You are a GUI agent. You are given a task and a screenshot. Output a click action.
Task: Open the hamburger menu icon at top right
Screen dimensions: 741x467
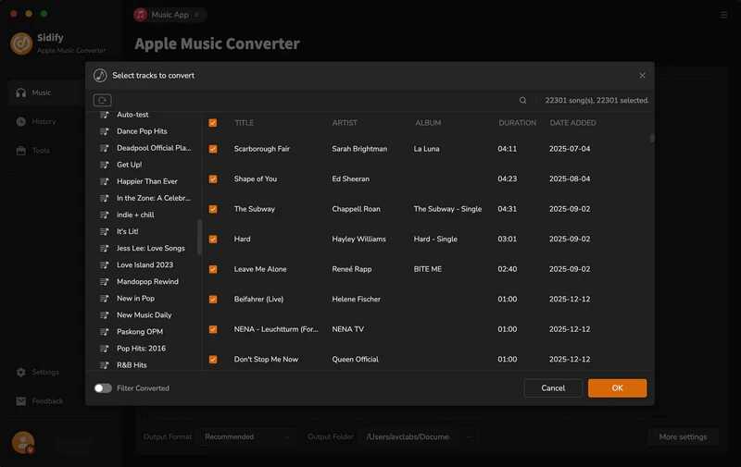coord(723,15)
